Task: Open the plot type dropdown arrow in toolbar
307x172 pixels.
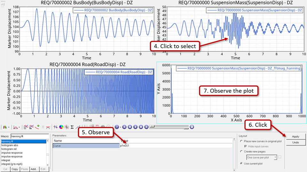Action: (x=20, y=127)
